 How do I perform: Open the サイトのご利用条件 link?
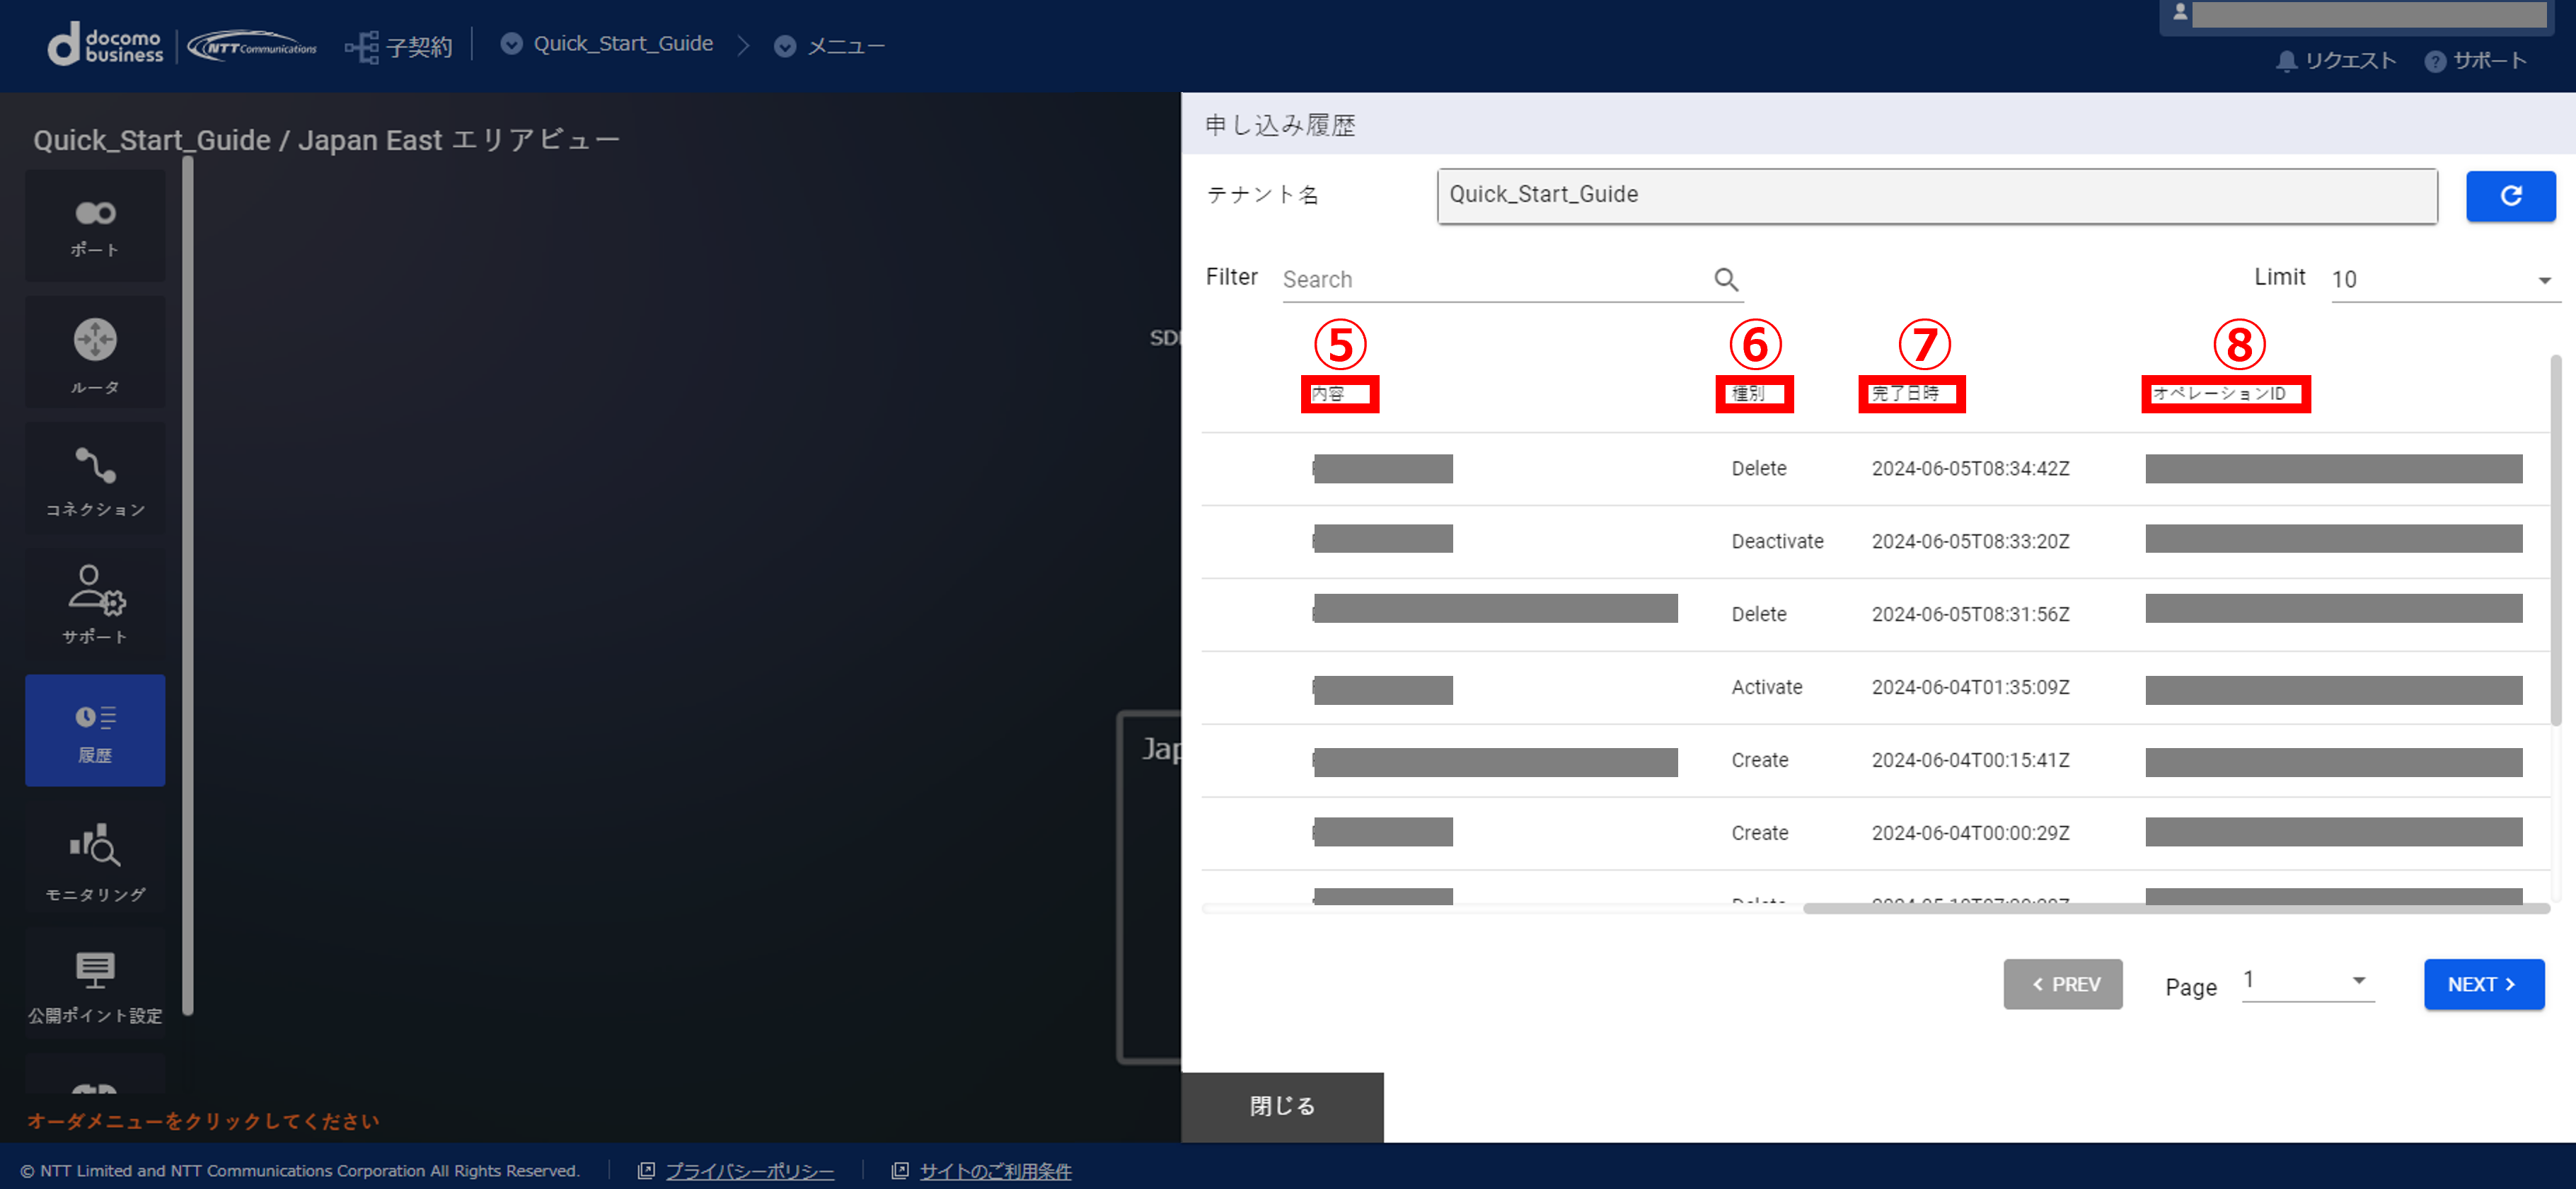(x=995, y=1170)
